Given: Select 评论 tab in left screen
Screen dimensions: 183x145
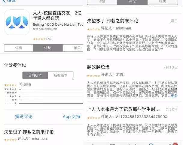Looking at the screenshot, I should pos(48,48).
